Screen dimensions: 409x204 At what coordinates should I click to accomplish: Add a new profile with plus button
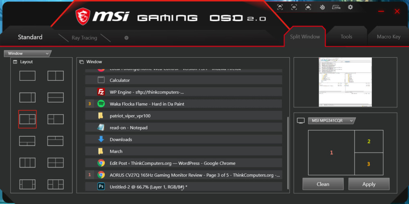(126, 38)
